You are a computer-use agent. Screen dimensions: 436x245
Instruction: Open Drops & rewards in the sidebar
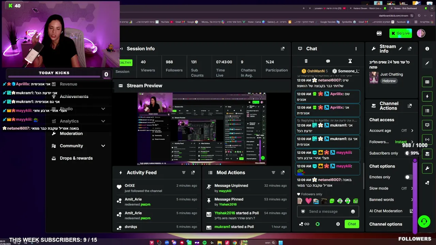tap(76, 158)
